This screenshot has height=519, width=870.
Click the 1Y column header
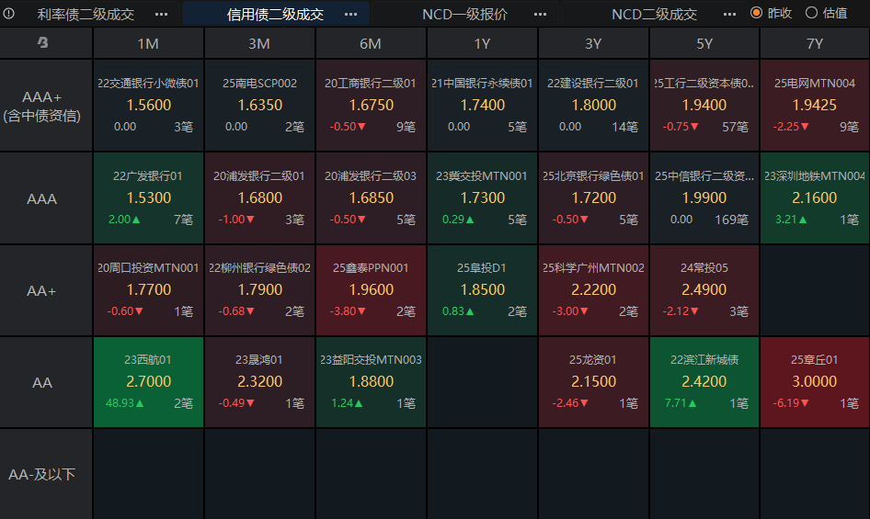(x=482, y=43)
